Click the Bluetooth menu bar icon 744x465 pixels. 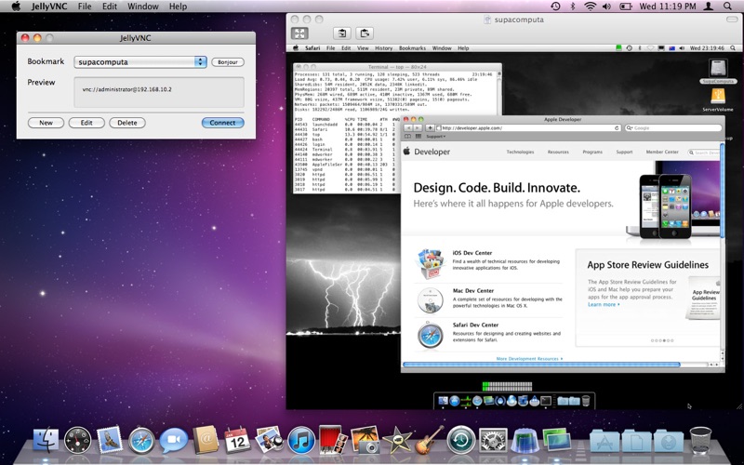coord(573,7)
